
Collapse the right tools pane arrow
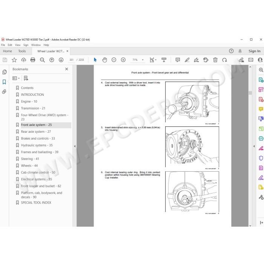[x=254, y=146]
